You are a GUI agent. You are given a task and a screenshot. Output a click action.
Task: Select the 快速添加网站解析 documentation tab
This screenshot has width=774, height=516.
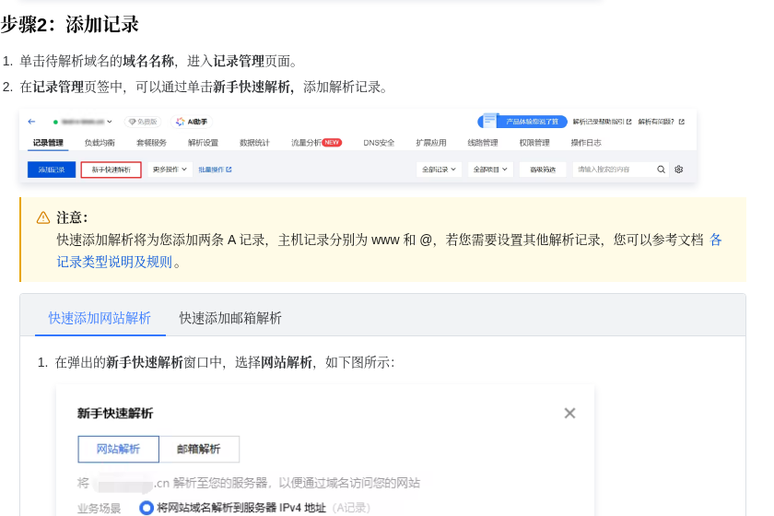[x=100, y=318]
